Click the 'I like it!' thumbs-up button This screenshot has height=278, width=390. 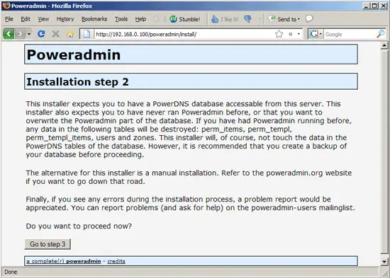point(225,19)
